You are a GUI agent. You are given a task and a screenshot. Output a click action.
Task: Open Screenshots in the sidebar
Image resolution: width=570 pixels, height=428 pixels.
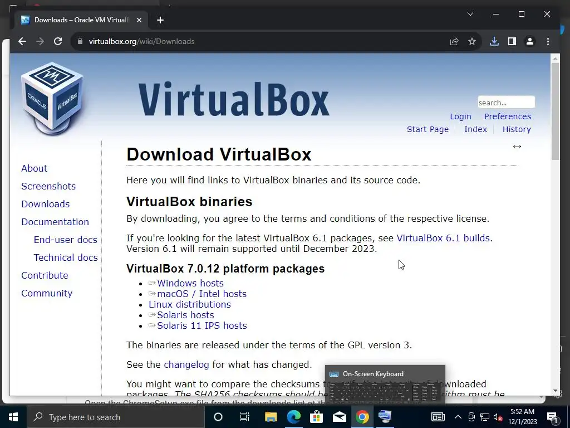click(48, 186)
